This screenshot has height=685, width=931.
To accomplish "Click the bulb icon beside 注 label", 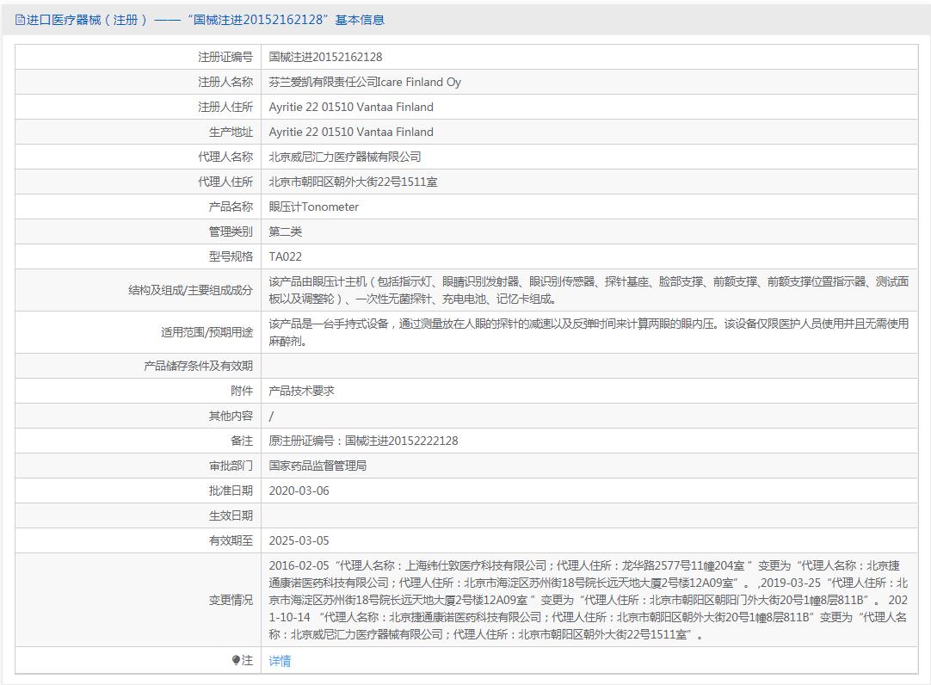I will tap(236, 660).
